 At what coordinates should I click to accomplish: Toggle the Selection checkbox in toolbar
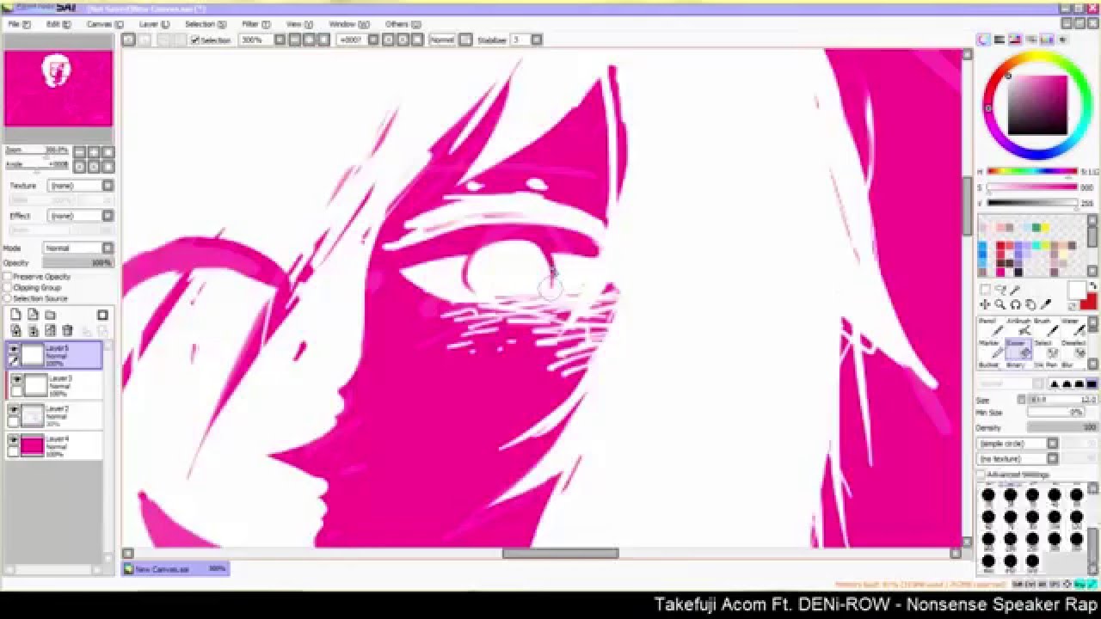pos(195,40)
